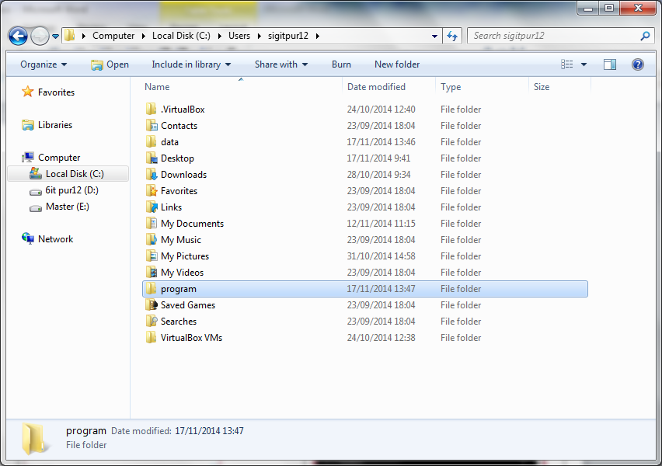Open help with the question mark icon
662x466 pixels.
(x=637, y=64)
